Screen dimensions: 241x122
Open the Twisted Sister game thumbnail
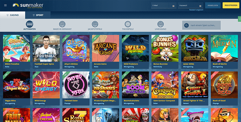coord(76,85)
